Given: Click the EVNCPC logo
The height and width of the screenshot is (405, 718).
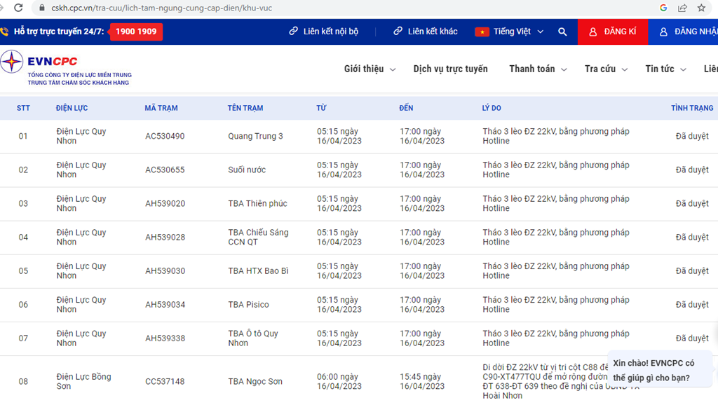Looking at the screenshot, I should 67,69.
